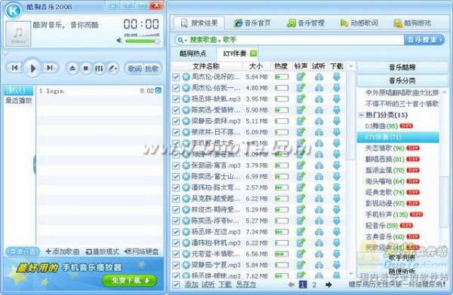Uncheck the 陈奕迅-富士山 row checkbox
The height and width of the screenshot is (295, 453).
(x=176, y=177)
